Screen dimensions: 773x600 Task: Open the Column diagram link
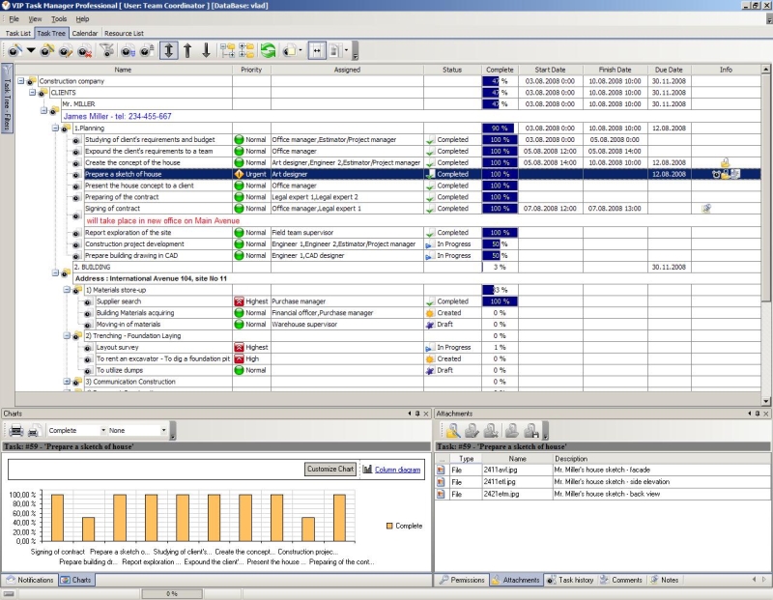pyautogui.click(x=397, y=469)
